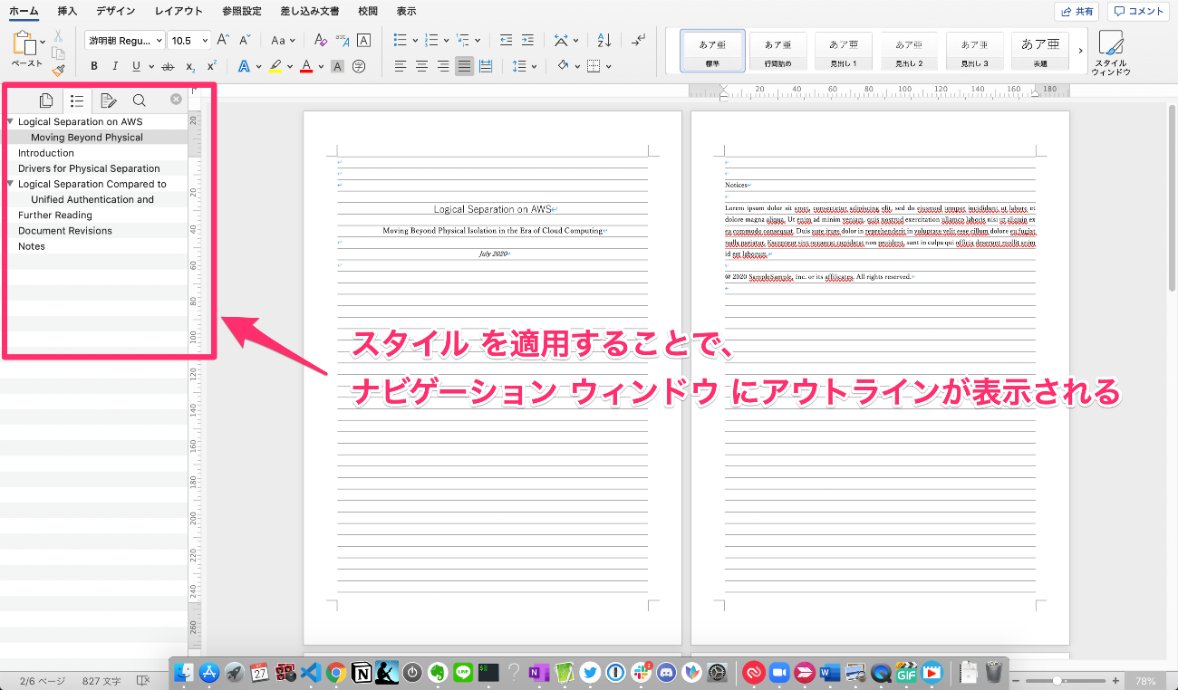1178x690 pixels.
Task: Open the Review (校閲) tab
Action: coord(368,11)
